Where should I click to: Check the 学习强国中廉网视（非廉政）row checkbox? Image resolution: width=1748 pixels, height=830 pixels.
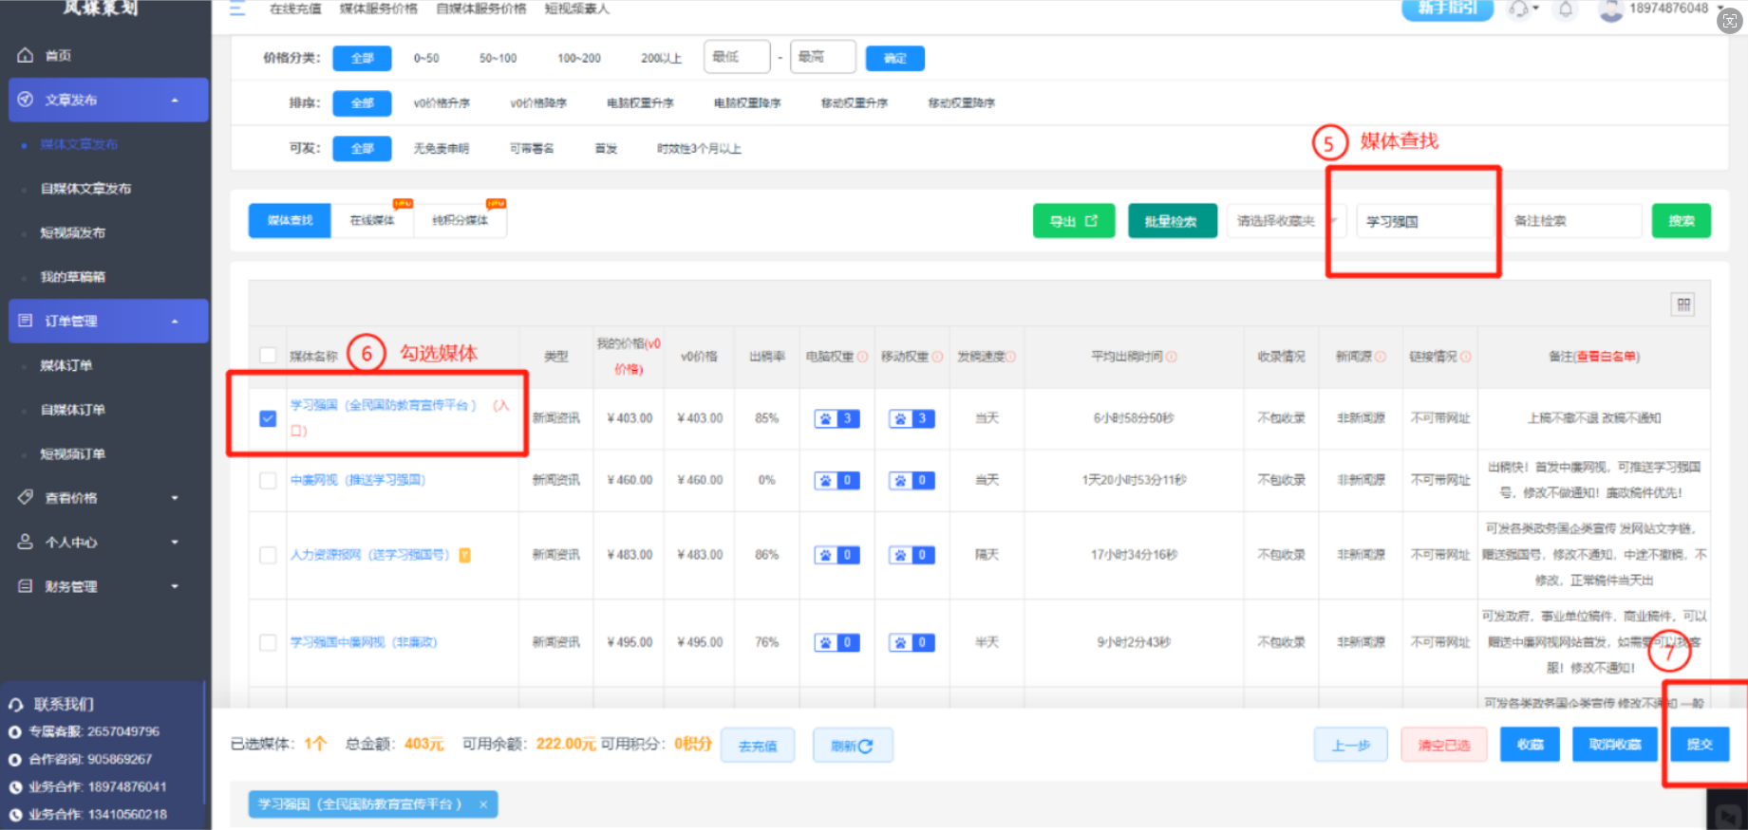(x=268, y=642)
